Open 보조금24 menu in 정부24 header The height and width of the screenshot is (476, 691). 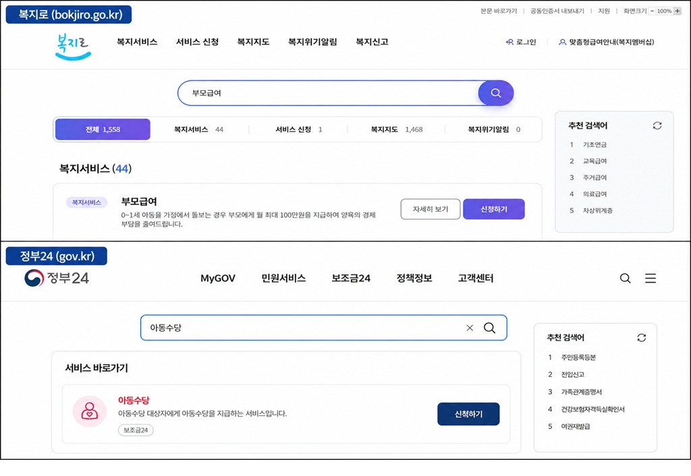[351, 278]
